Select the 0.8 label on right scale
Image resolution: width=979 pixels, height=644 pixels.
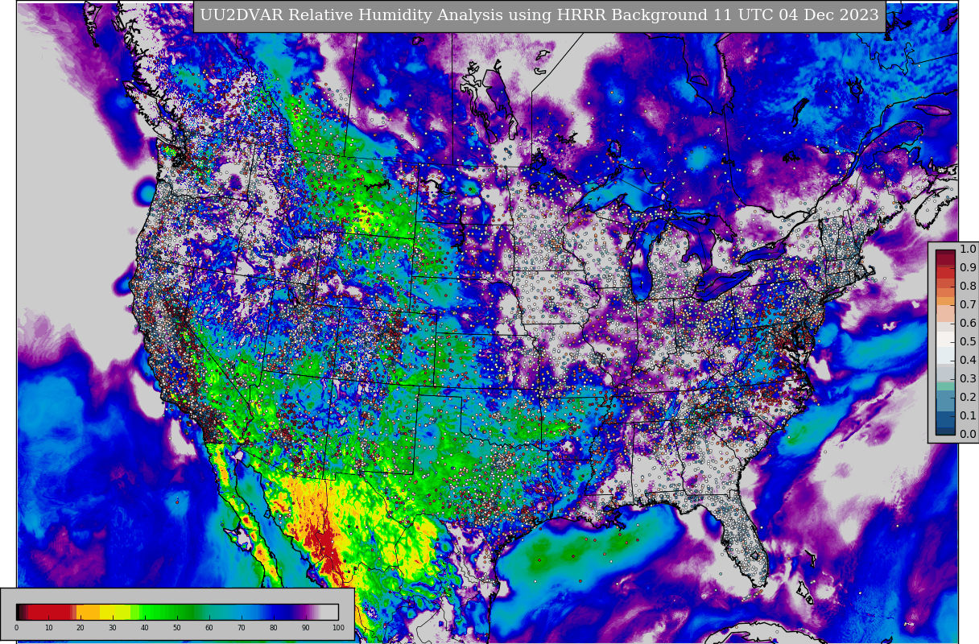pos(968,287)
